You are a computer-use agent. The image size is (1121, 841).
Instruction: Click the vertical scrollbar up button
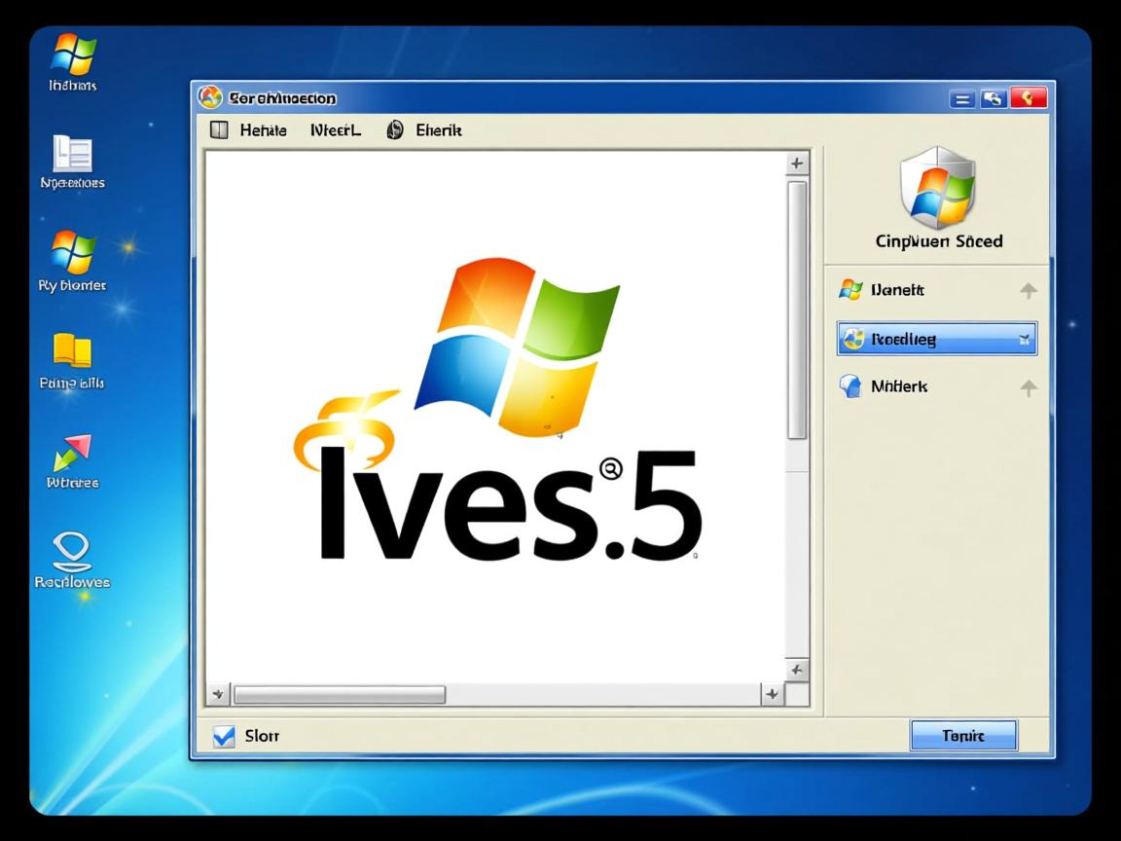[x=797, y=164]
